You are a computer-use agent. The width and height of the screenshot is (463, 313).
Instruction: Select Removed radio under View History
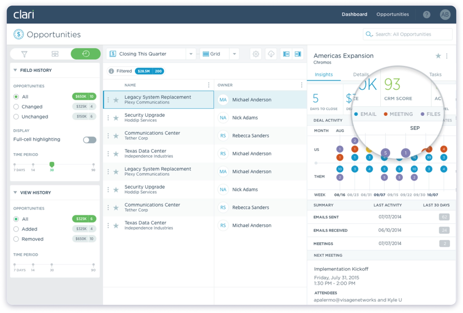(16, 239)
